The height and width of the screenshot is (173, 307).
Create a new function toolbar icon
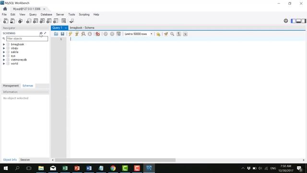pyautogui.click(x=56, y=21)
